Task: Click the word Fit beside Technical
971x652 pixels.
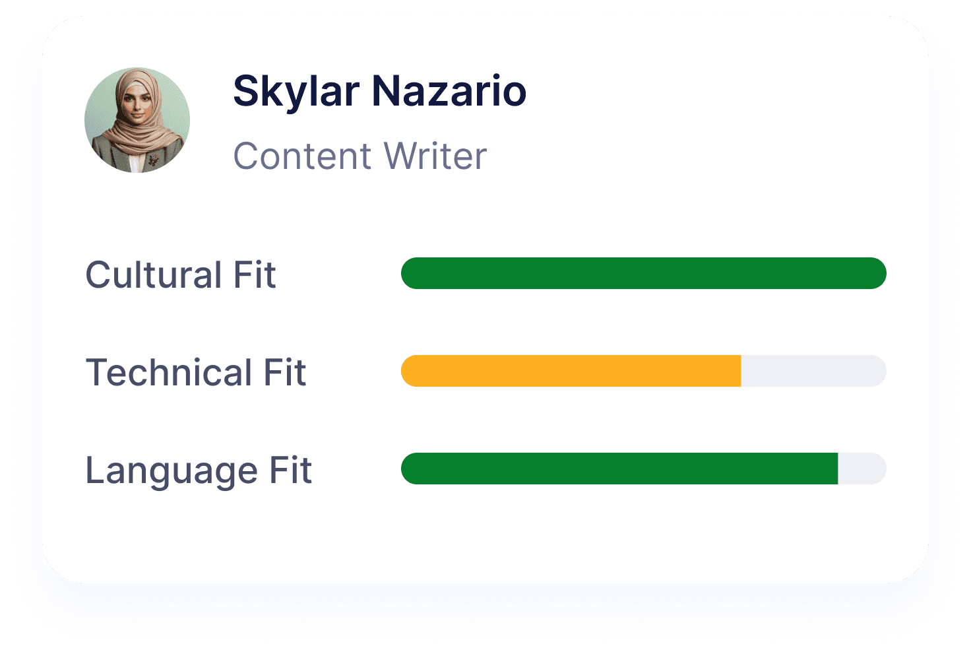Action: 285,372
